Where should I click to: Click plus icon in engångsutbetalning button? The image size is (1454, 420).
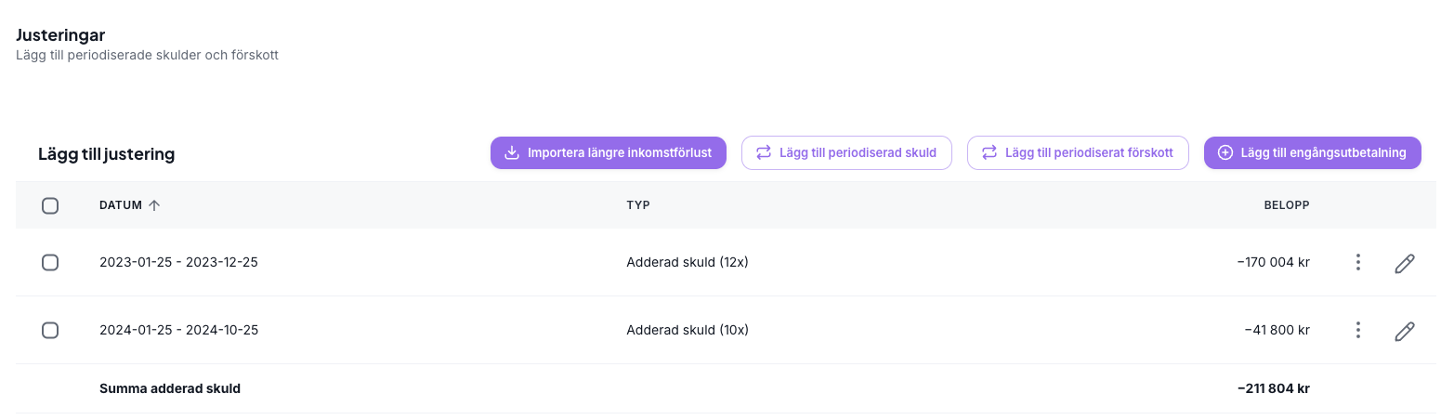pos(1225,153)
